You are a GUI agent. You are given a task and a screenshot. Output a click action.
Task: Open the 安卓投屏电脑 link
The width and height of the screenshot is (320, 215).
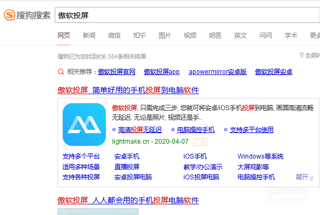pos(133,177)
